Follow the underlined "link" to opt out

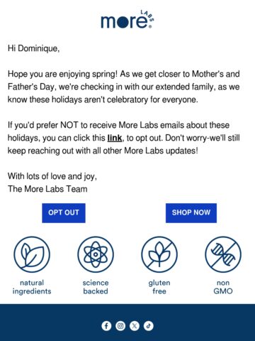pyautogui.click(x=115, y=138)
